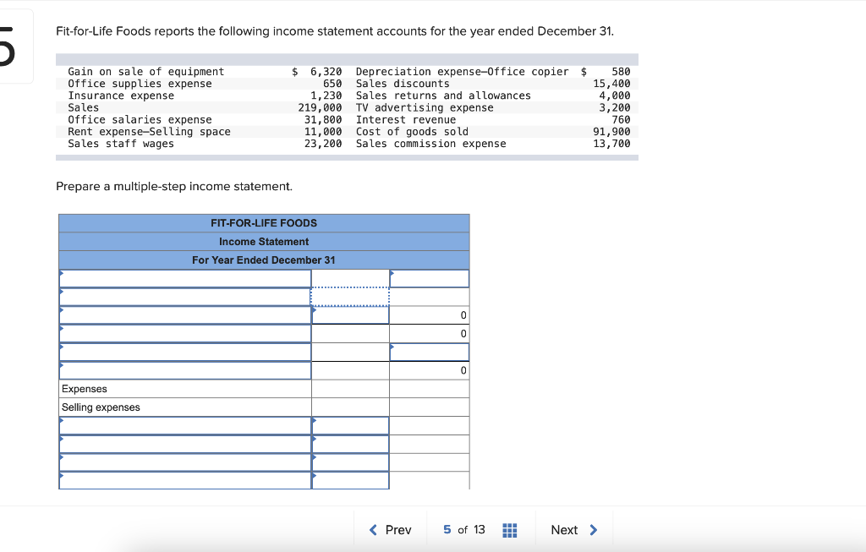This screenshot has width=866, height=552.
Task: Click 'Prepare a multiple-step income statement.' instruction
Action: pos(174,187)
